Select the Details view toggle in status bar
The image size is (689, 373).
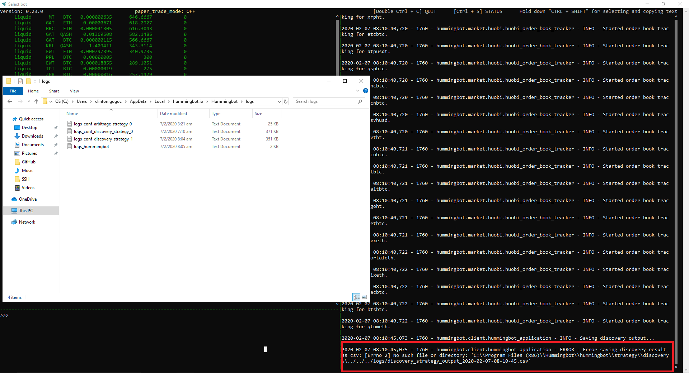[356, 297]
